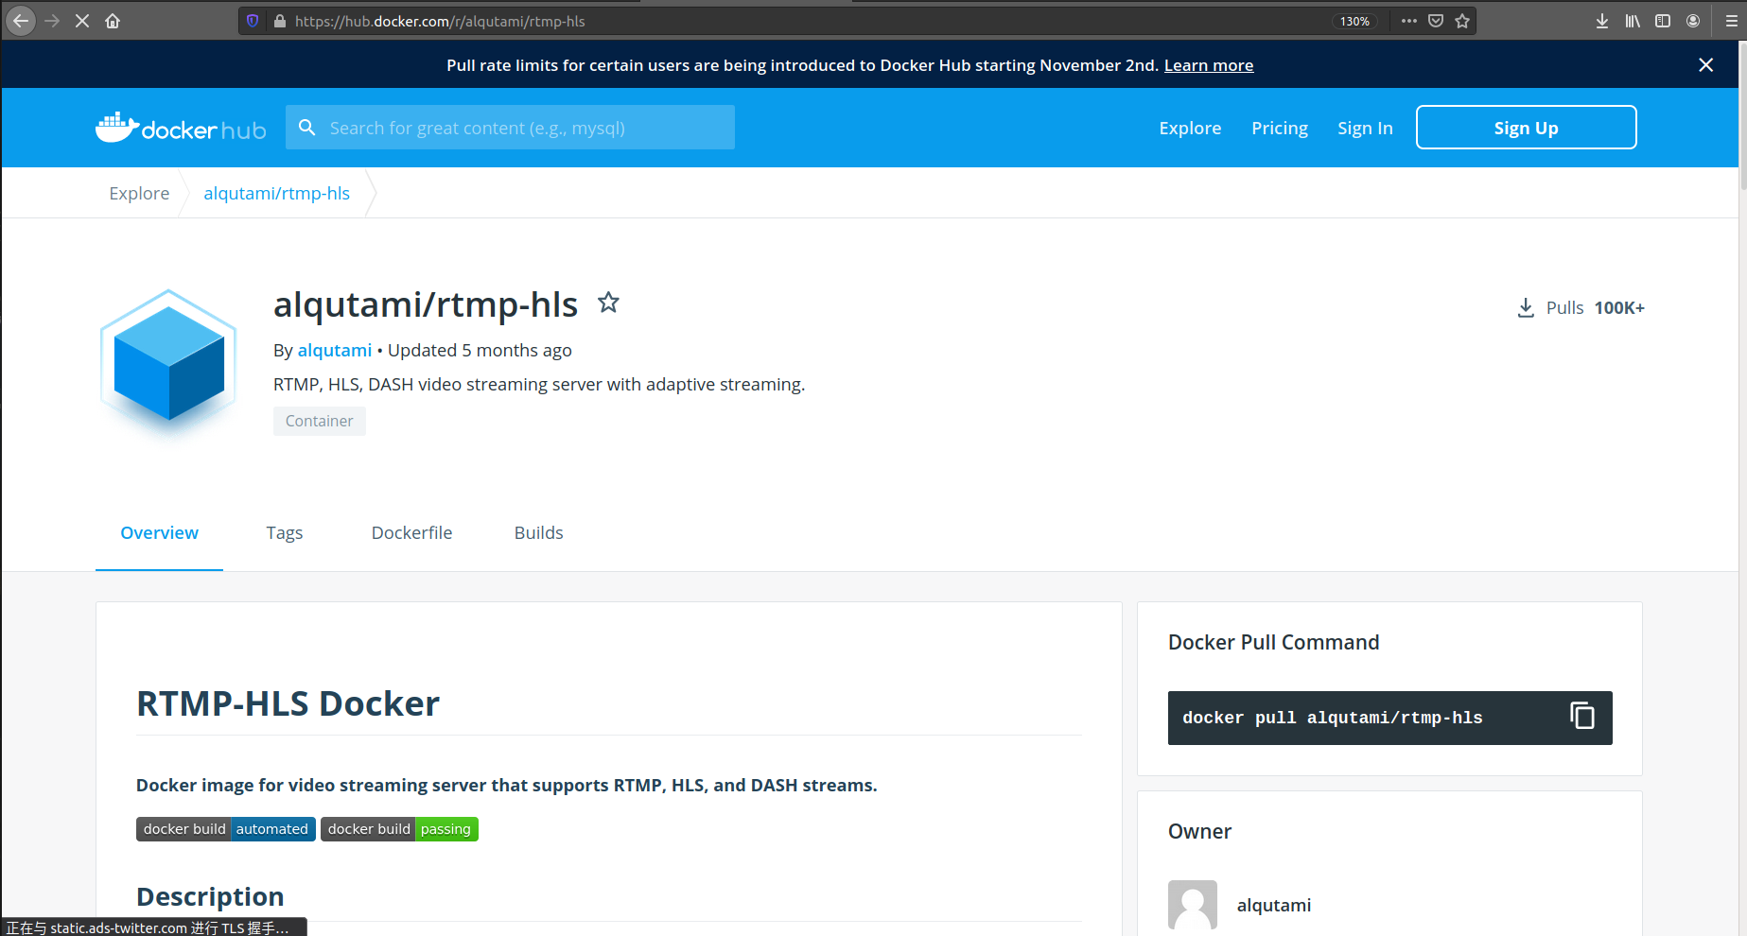Open the Firefox hamburger menu

(x=1731, y=21)
